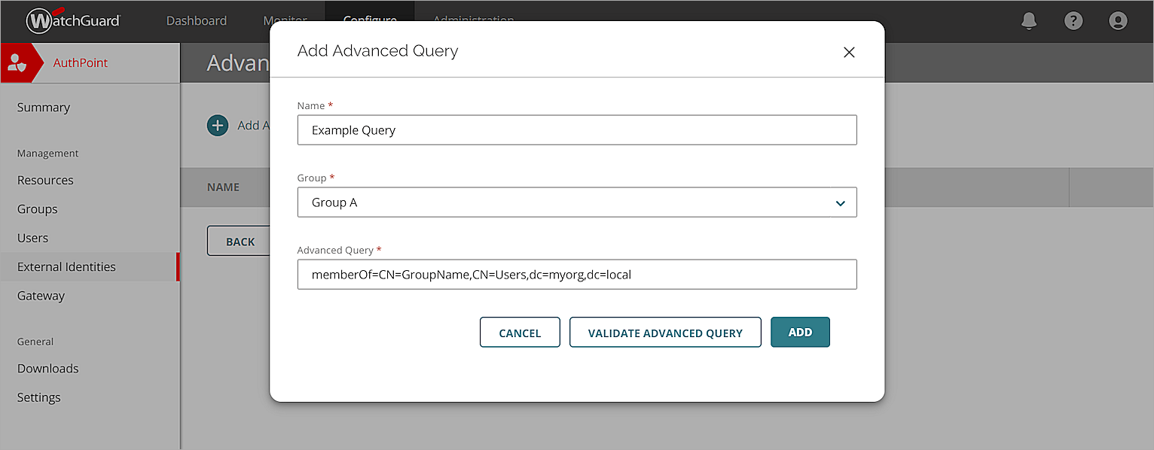Click into the Advanced Query text field
Screen dimensions: 1154x450
(x=577, y=275)
